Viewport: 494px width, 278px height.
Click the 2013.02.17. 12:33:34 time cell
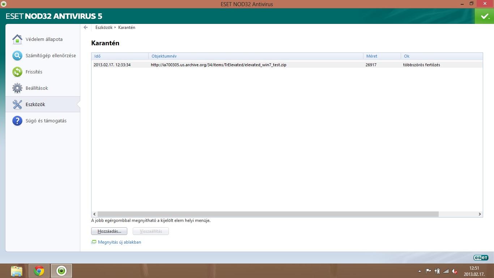point(112,65)
